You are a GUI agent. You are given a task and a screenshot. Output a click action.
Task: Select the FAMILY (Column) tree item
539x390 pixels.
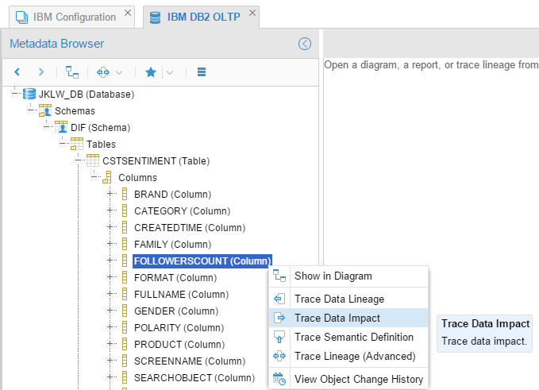tap(172, 244)
